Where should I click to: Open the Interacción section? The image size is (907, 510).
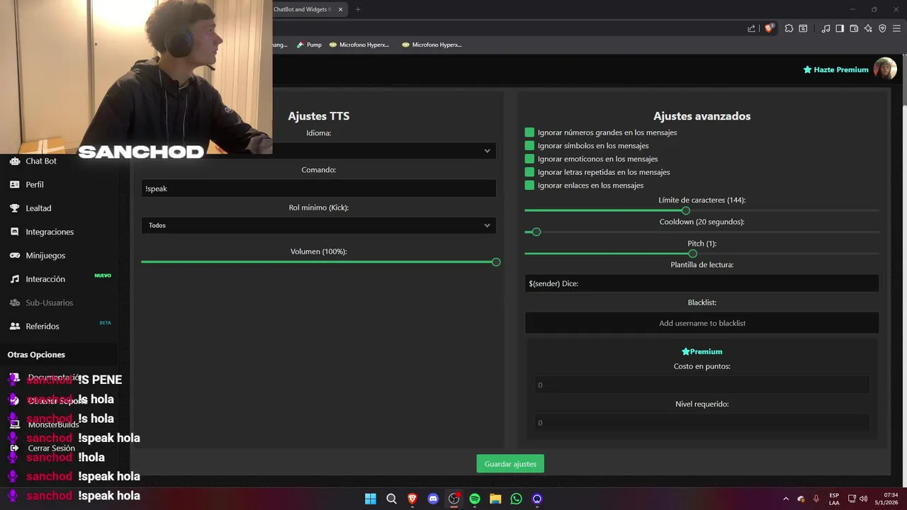click(45, 279)
